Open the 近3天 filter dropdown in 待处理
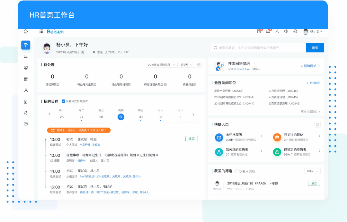347x222 pixels. pos(186,64)
